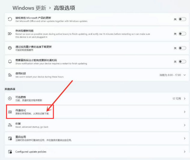Enable restart-required notification toggle

pyautogui.click(x=182, y=62)
